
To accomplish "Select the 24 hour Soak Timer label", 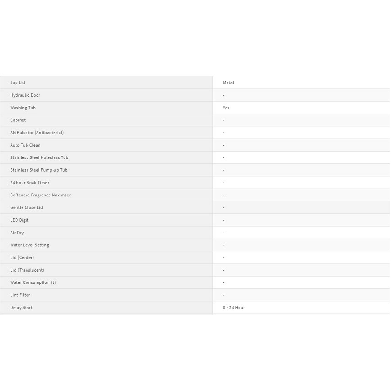I will tap(30, 183).
